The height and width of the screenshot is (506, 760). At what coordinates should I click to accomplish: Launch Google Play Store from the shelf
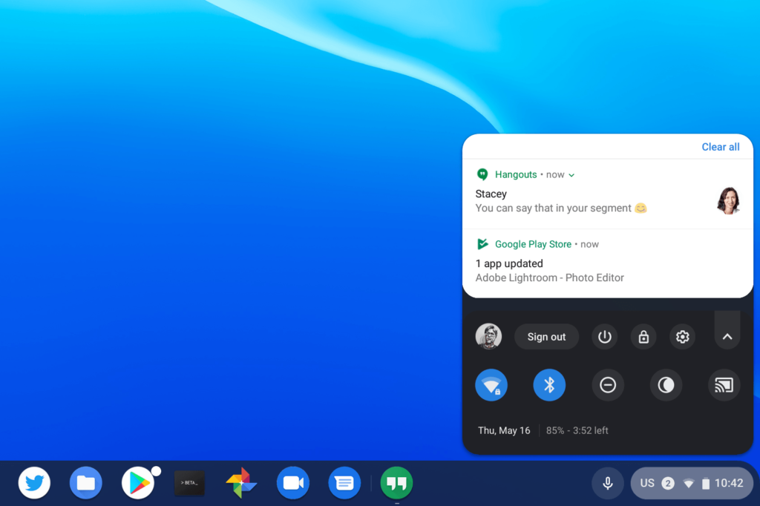click(x=138, y=483)
